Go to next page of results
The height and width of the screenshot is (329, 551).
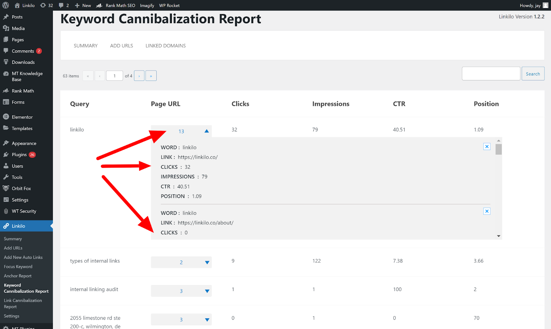coord(139,76)
